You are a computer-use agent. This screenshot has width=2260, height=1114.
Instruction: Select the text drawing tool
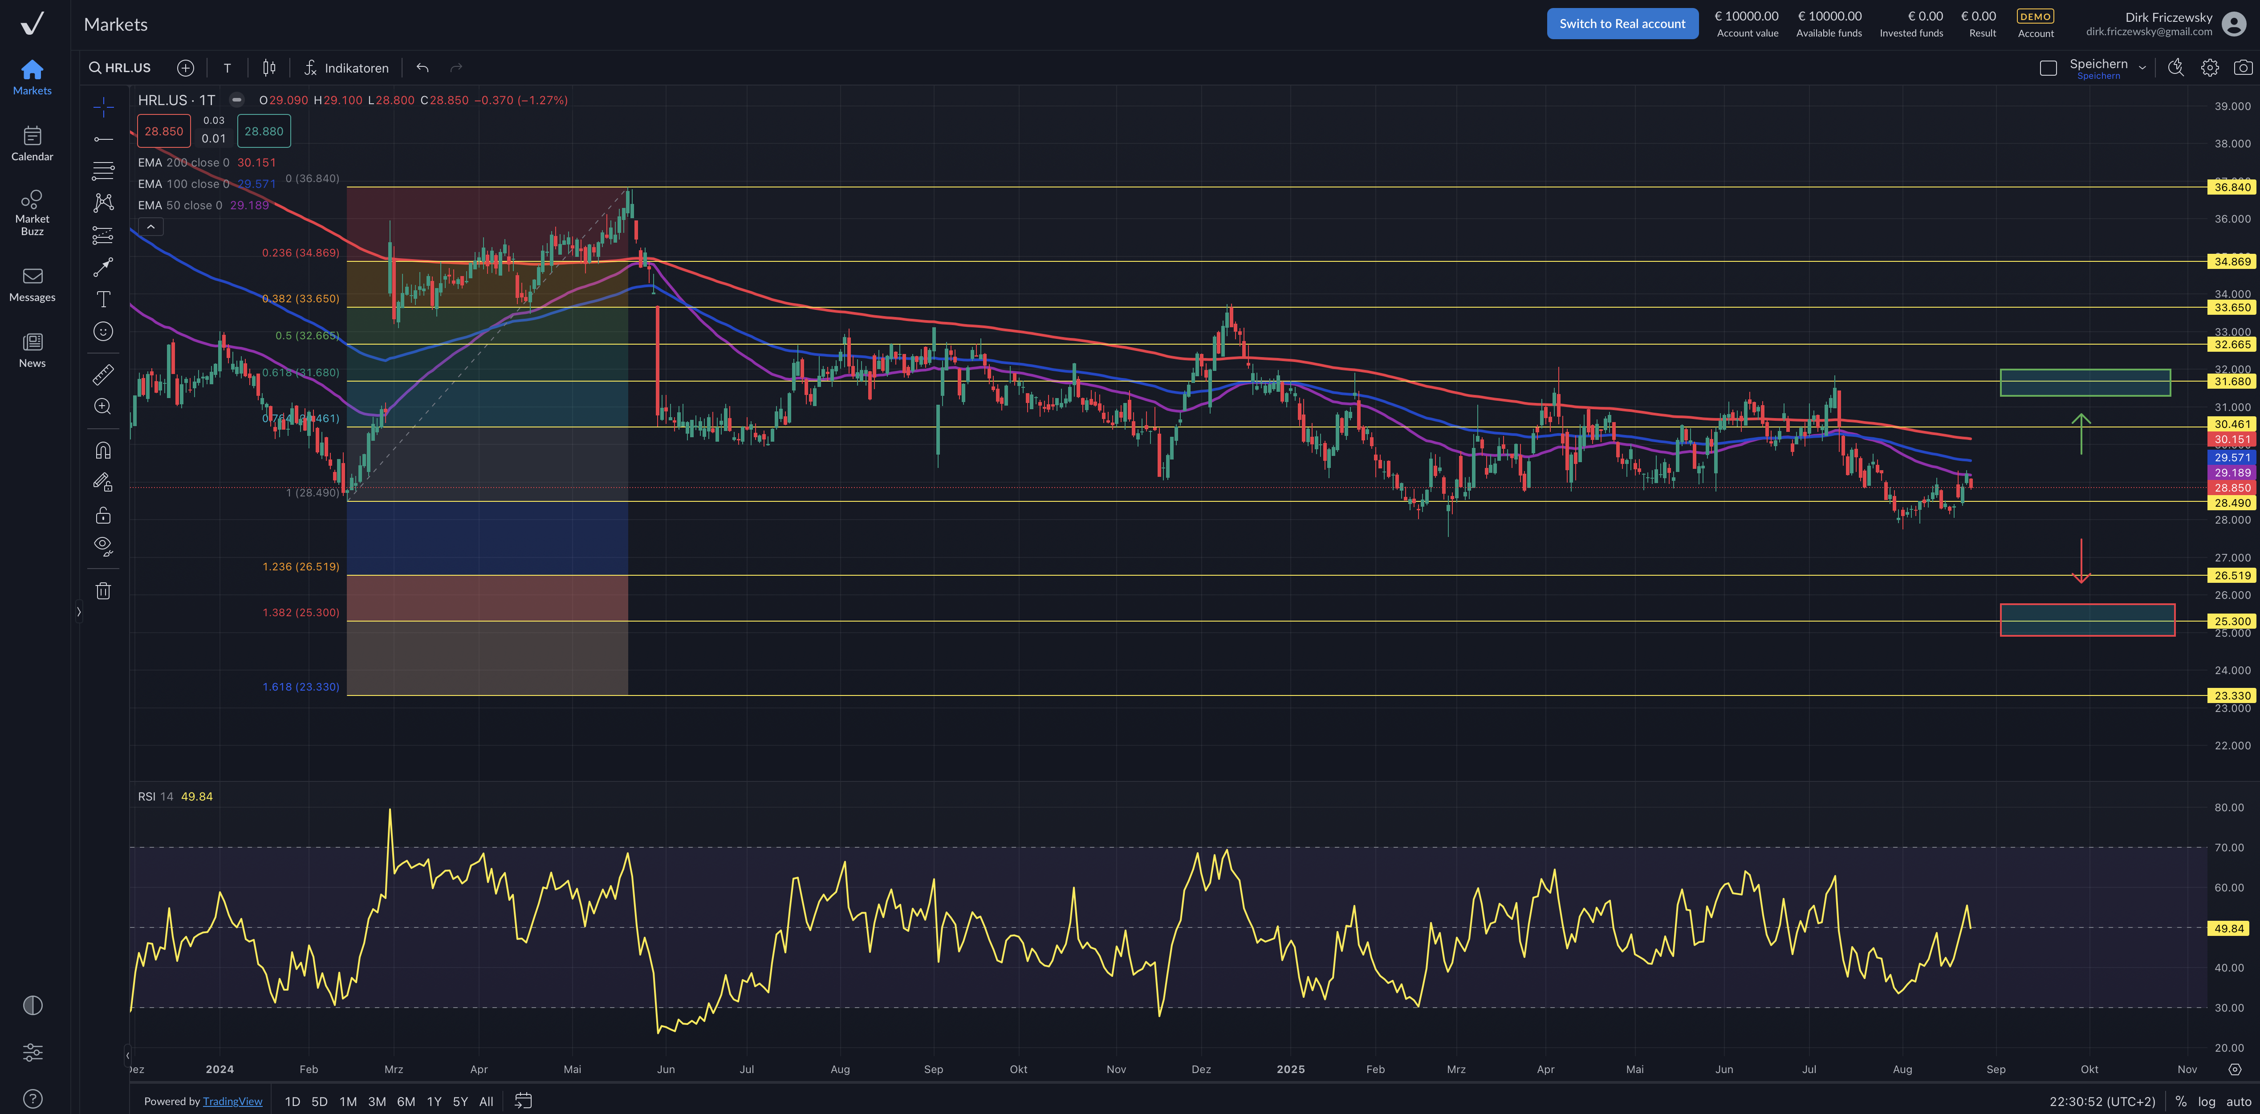click(x=103, y=299)
